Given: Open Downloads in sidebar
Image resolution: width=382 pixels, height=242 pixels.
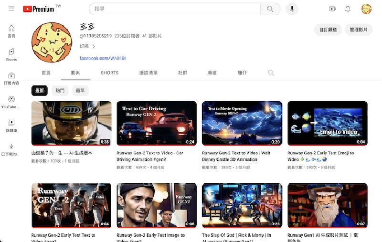Looking at the screenshot, I should [11, 149].
